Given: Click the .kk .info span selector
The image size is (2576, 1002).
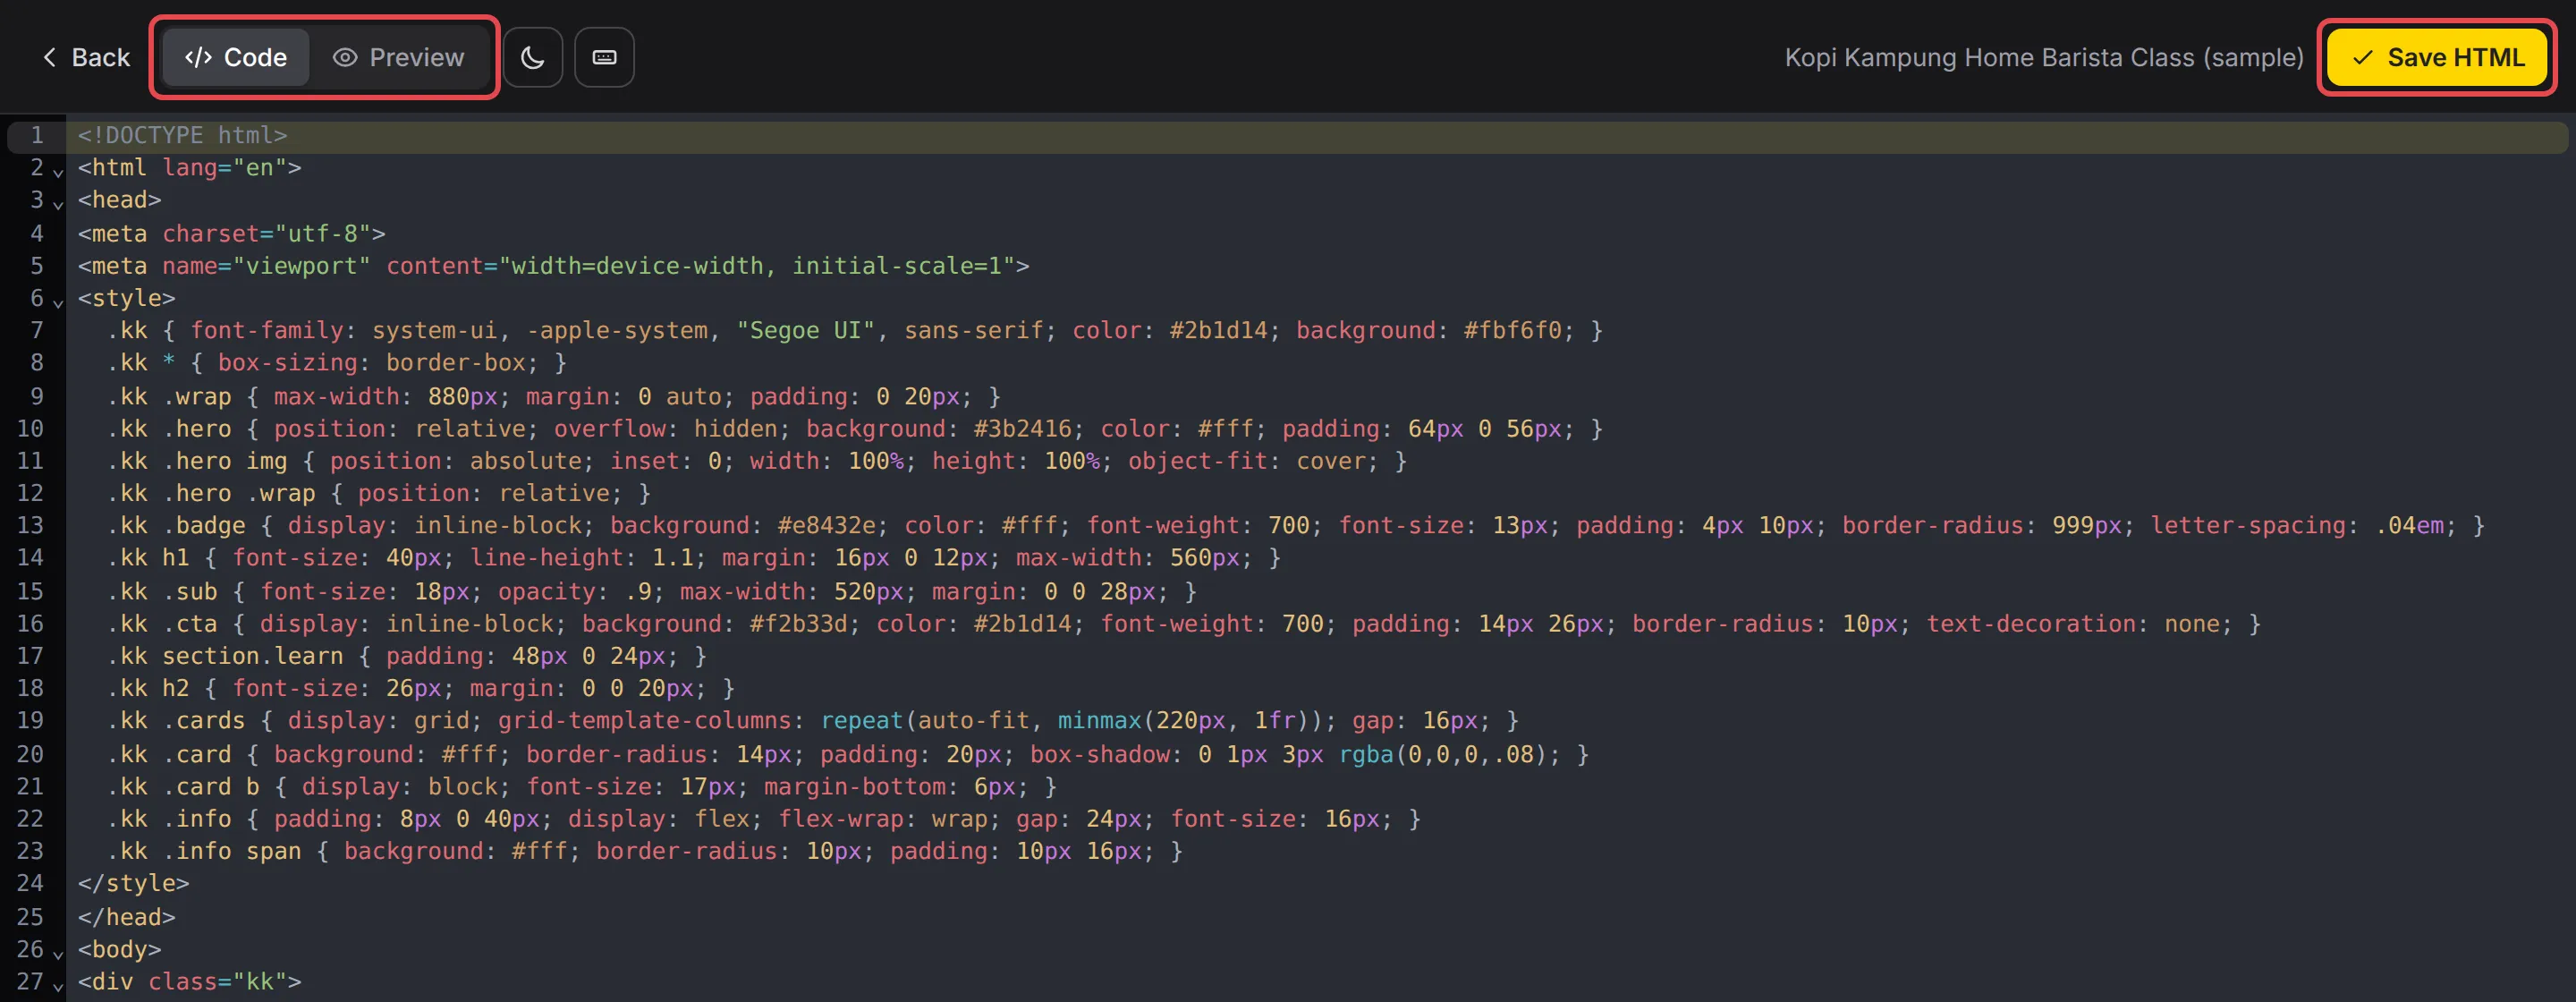Looking at the screenshot, I should tap(204, 851).
